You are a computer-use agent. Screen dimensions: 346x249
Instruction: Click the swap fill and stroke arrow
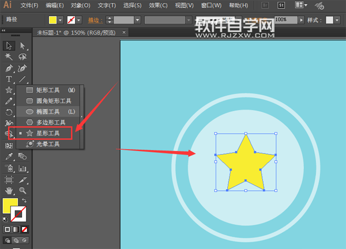coord(24,201)
